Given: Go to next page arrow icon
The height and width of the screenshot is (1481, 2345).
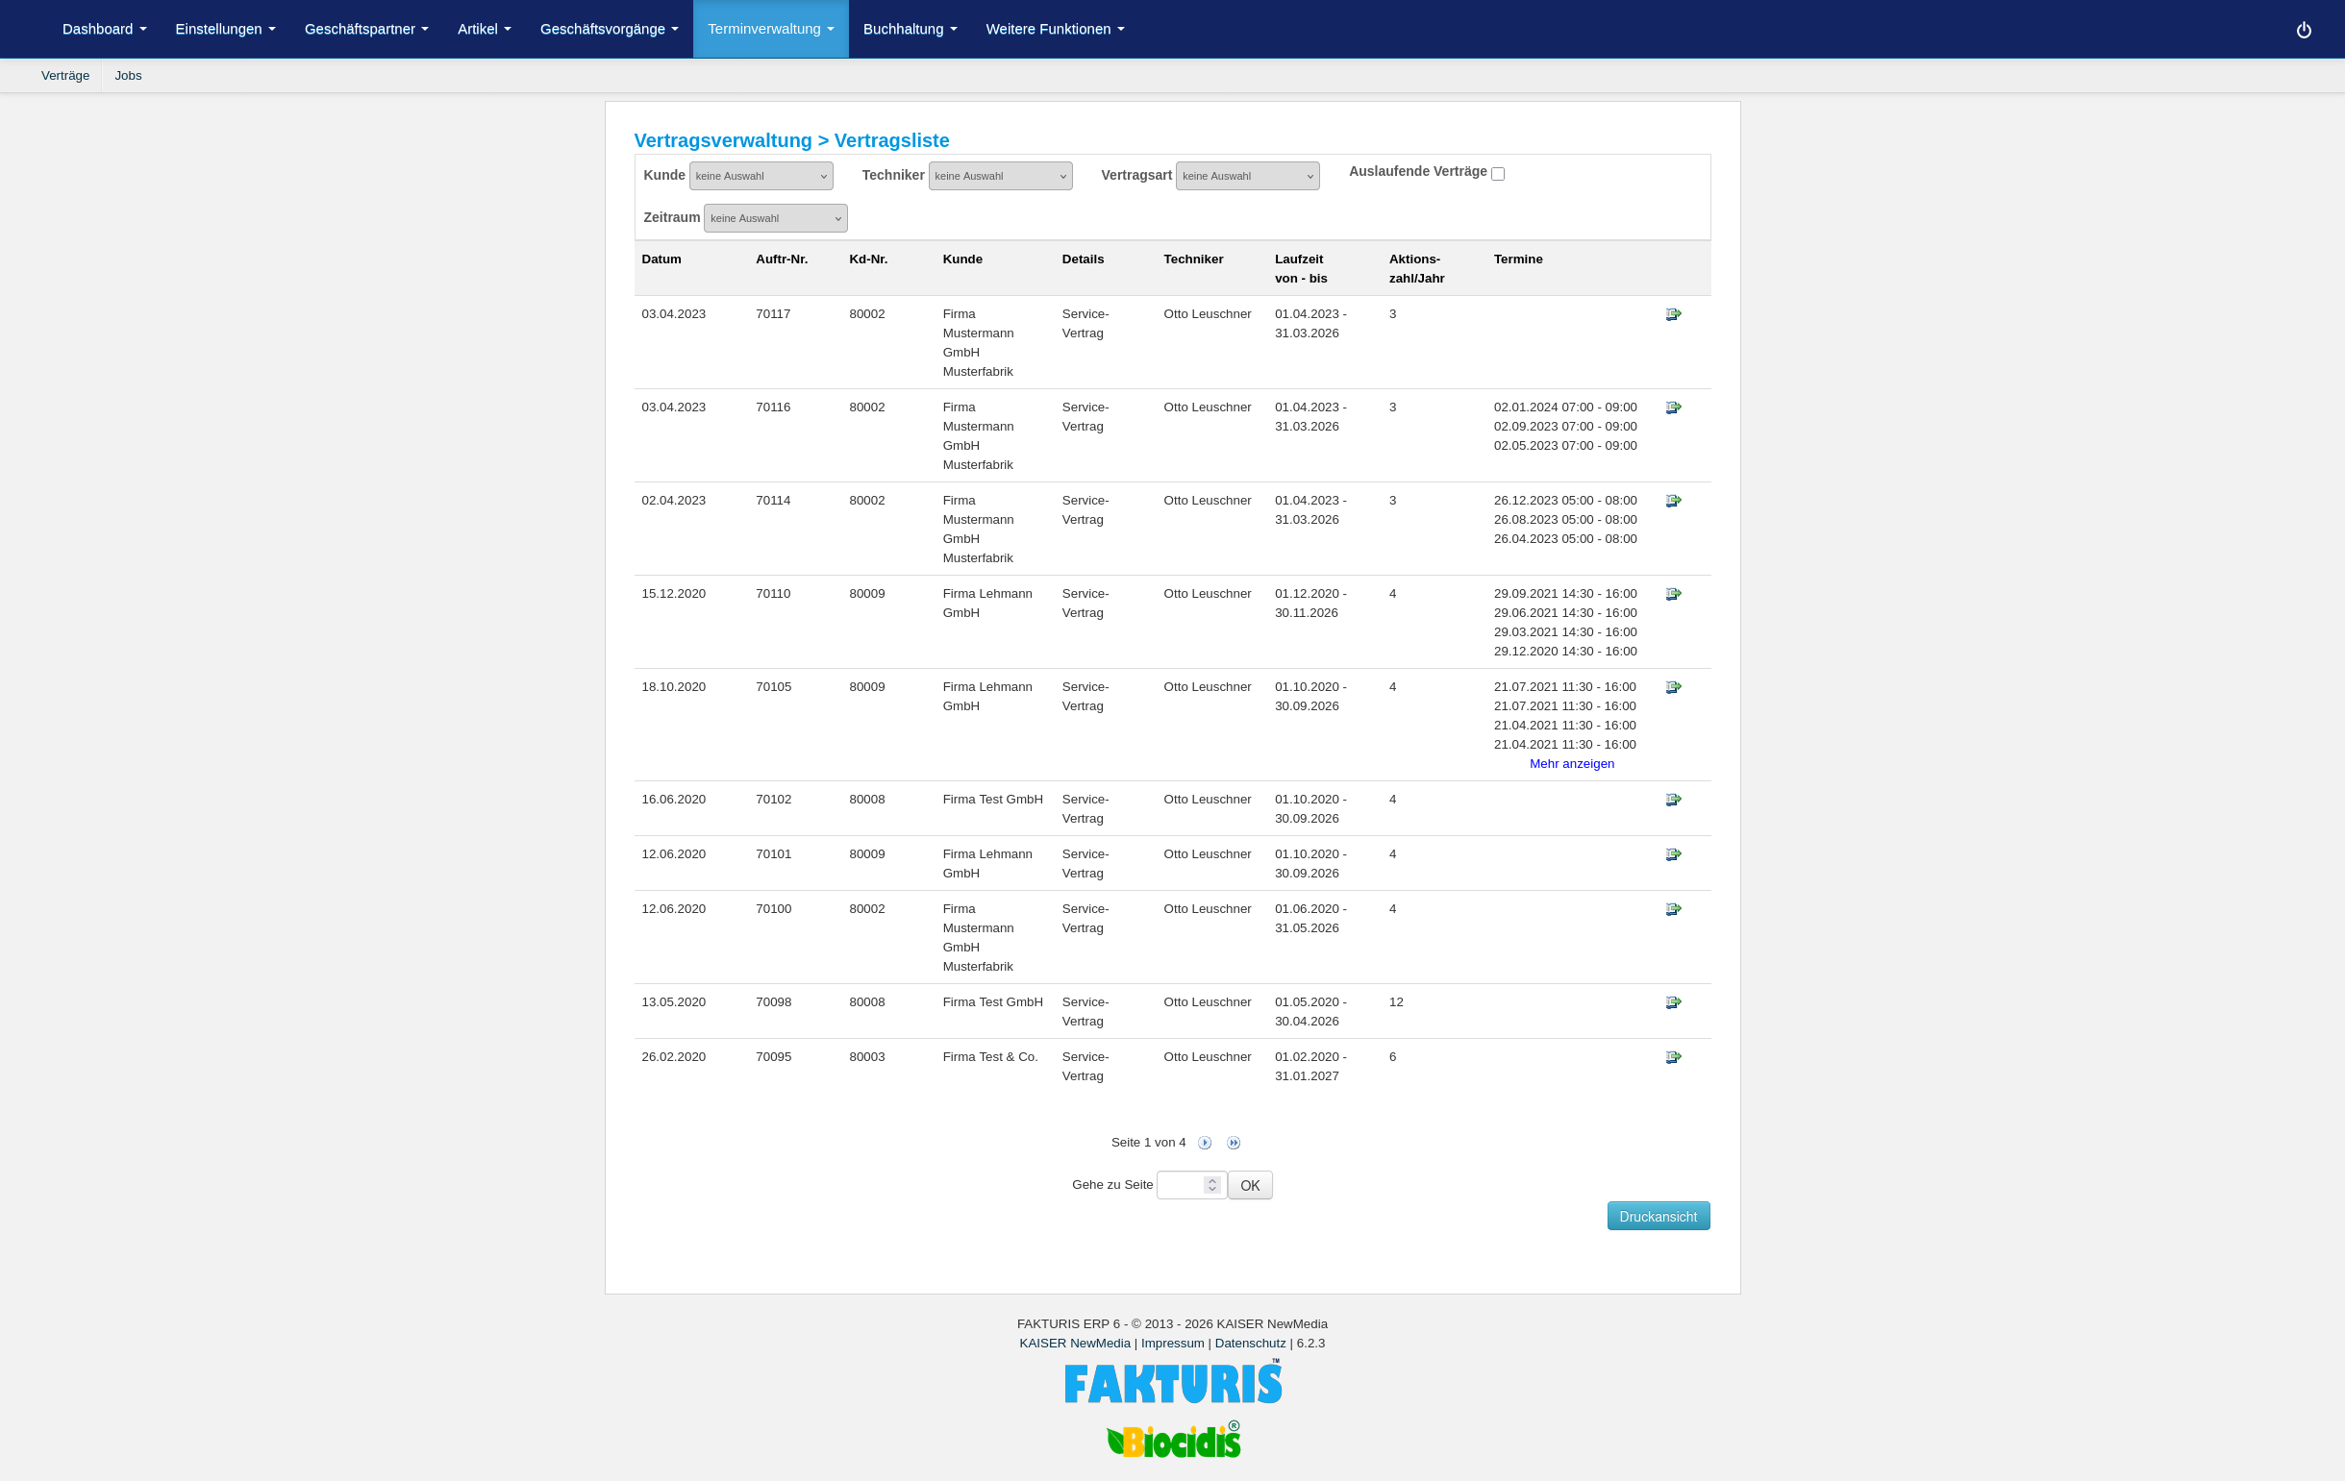Looking at the screenshot, I should click(1205, 1143).
